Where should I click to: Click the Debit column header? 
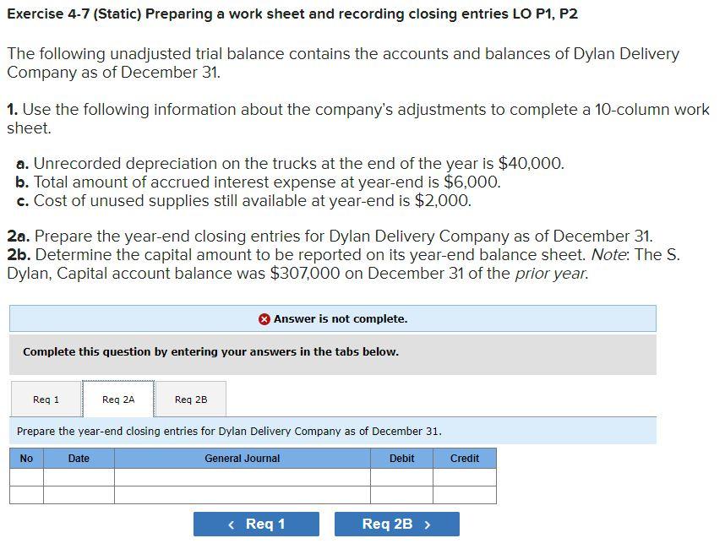401,459
